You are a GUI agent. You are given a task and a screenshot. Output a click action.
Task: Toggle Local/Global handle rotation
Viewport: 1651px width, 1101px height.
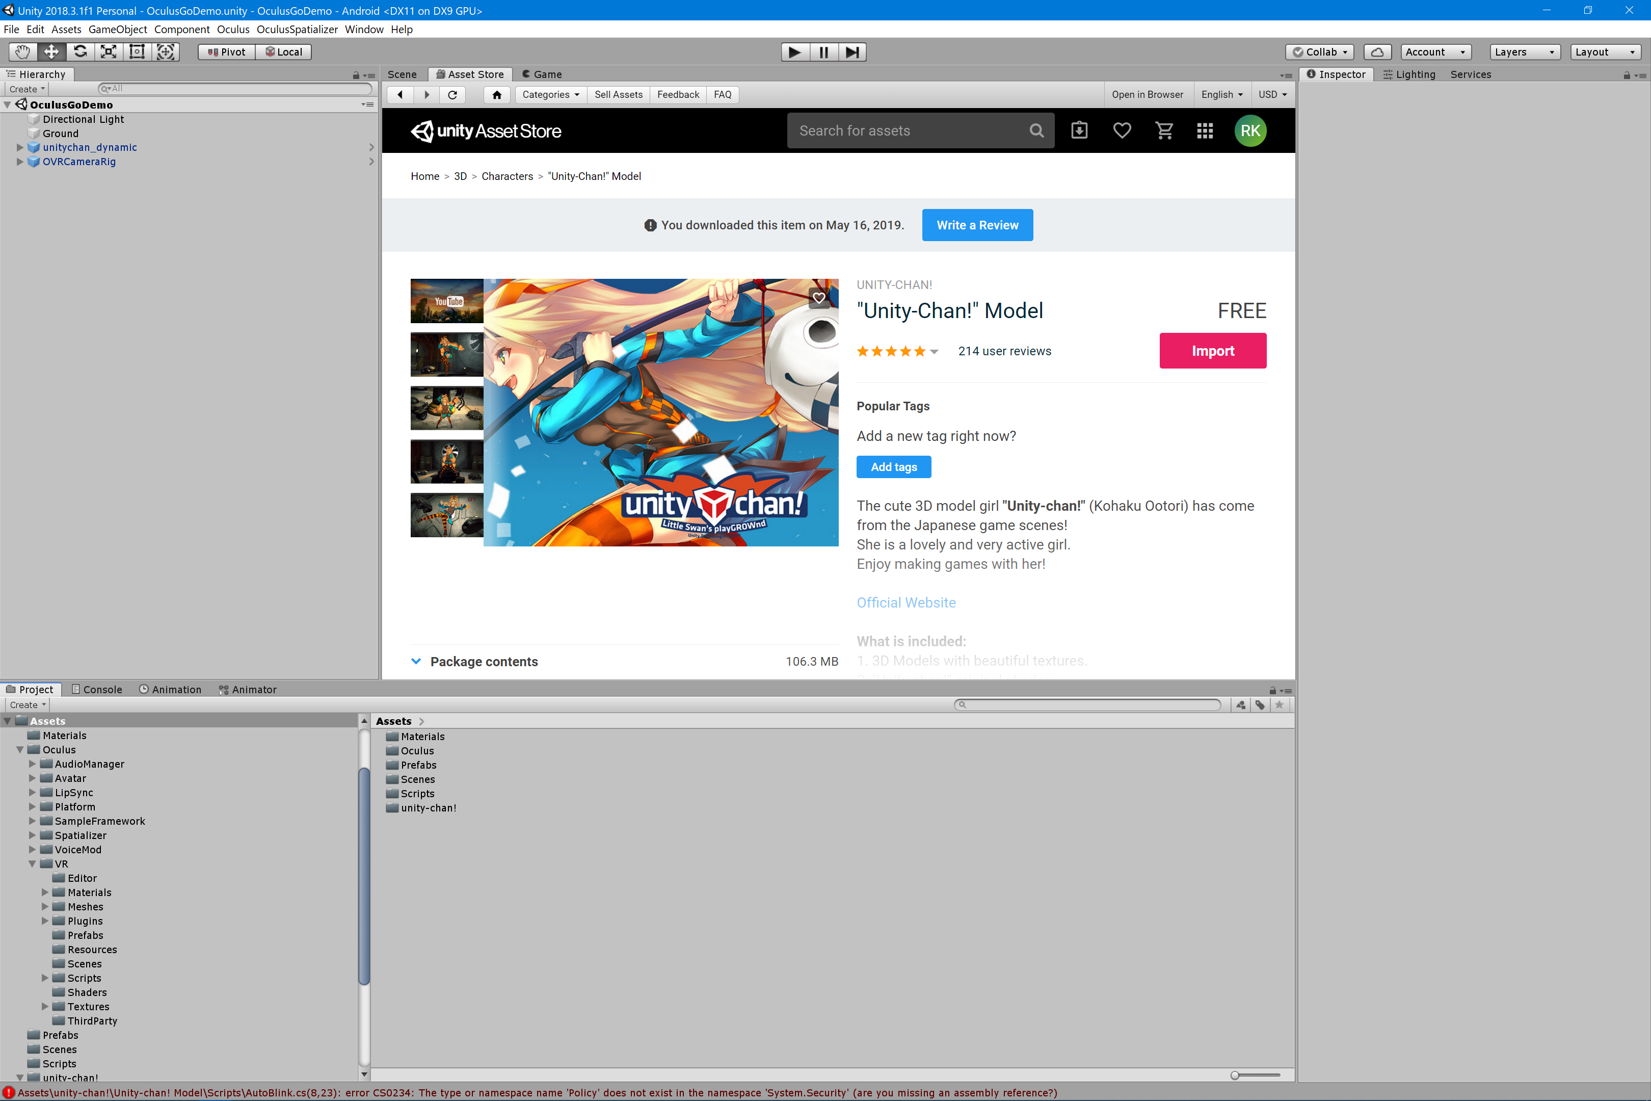[x=284, y=52]
